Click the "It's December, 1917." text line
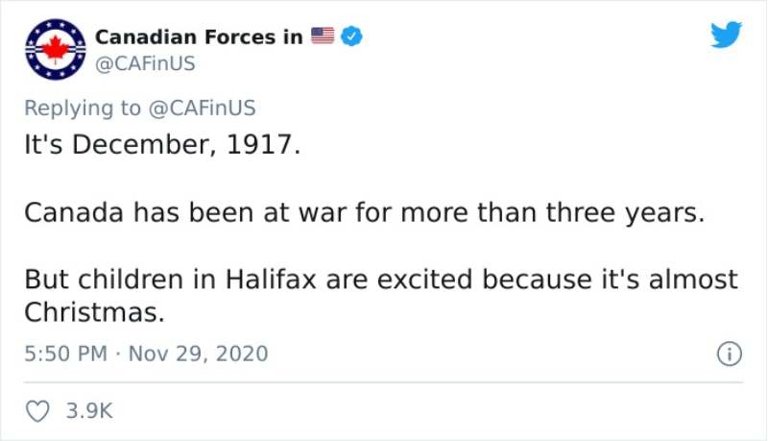Image resolution: width=768 pixels, height=441 pixels. click(162, 144)
